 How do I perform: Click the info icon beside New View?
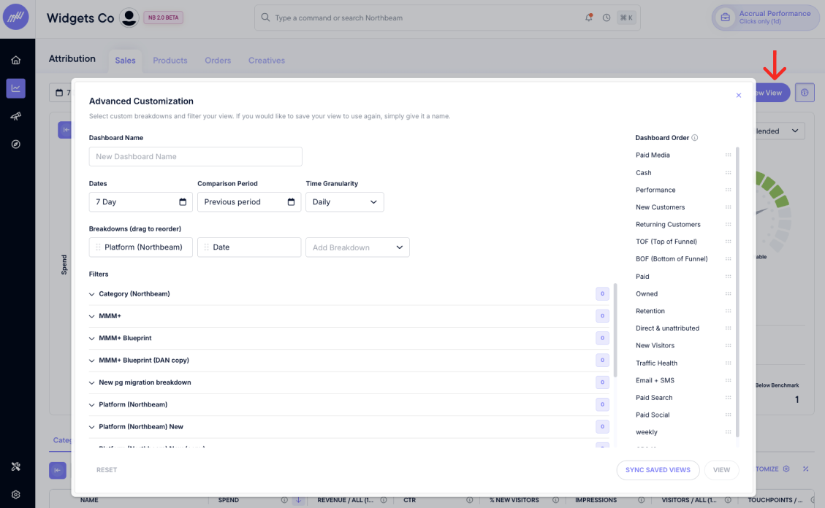[805, 93]
